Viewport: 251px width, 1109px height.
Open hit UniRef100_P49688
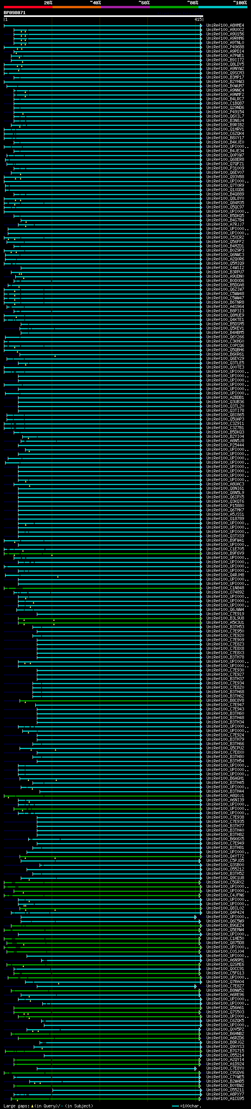225,47
